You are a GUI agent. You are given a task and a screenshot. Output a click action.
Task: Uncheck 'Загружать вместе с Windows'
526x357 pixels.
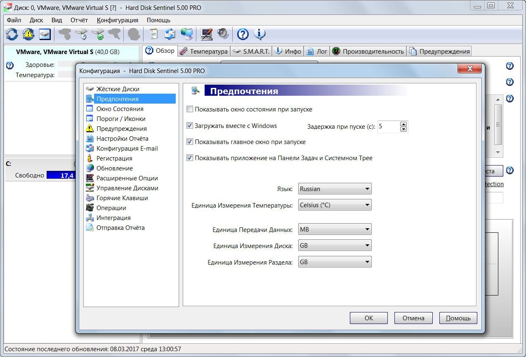[190, 126]
